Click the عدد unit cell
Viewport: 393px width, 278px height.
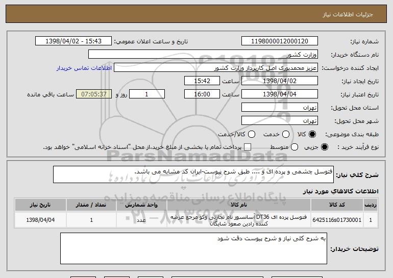[x=141, y=220]
